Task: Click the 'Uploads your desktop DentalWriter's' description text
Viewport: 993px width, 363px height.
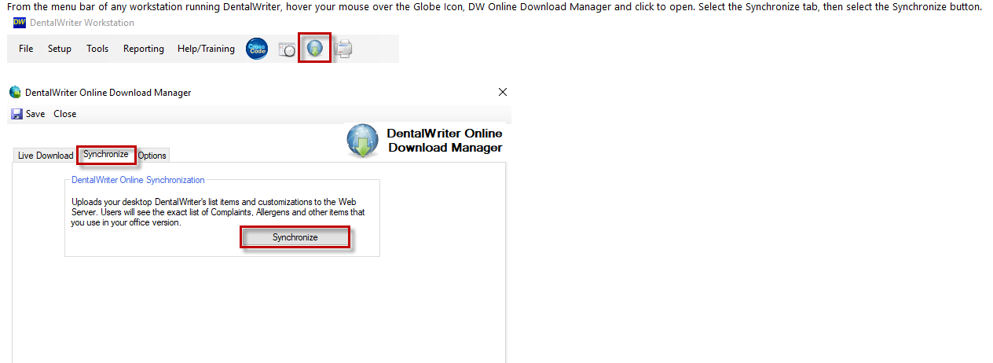Action: tap(218, 212)
